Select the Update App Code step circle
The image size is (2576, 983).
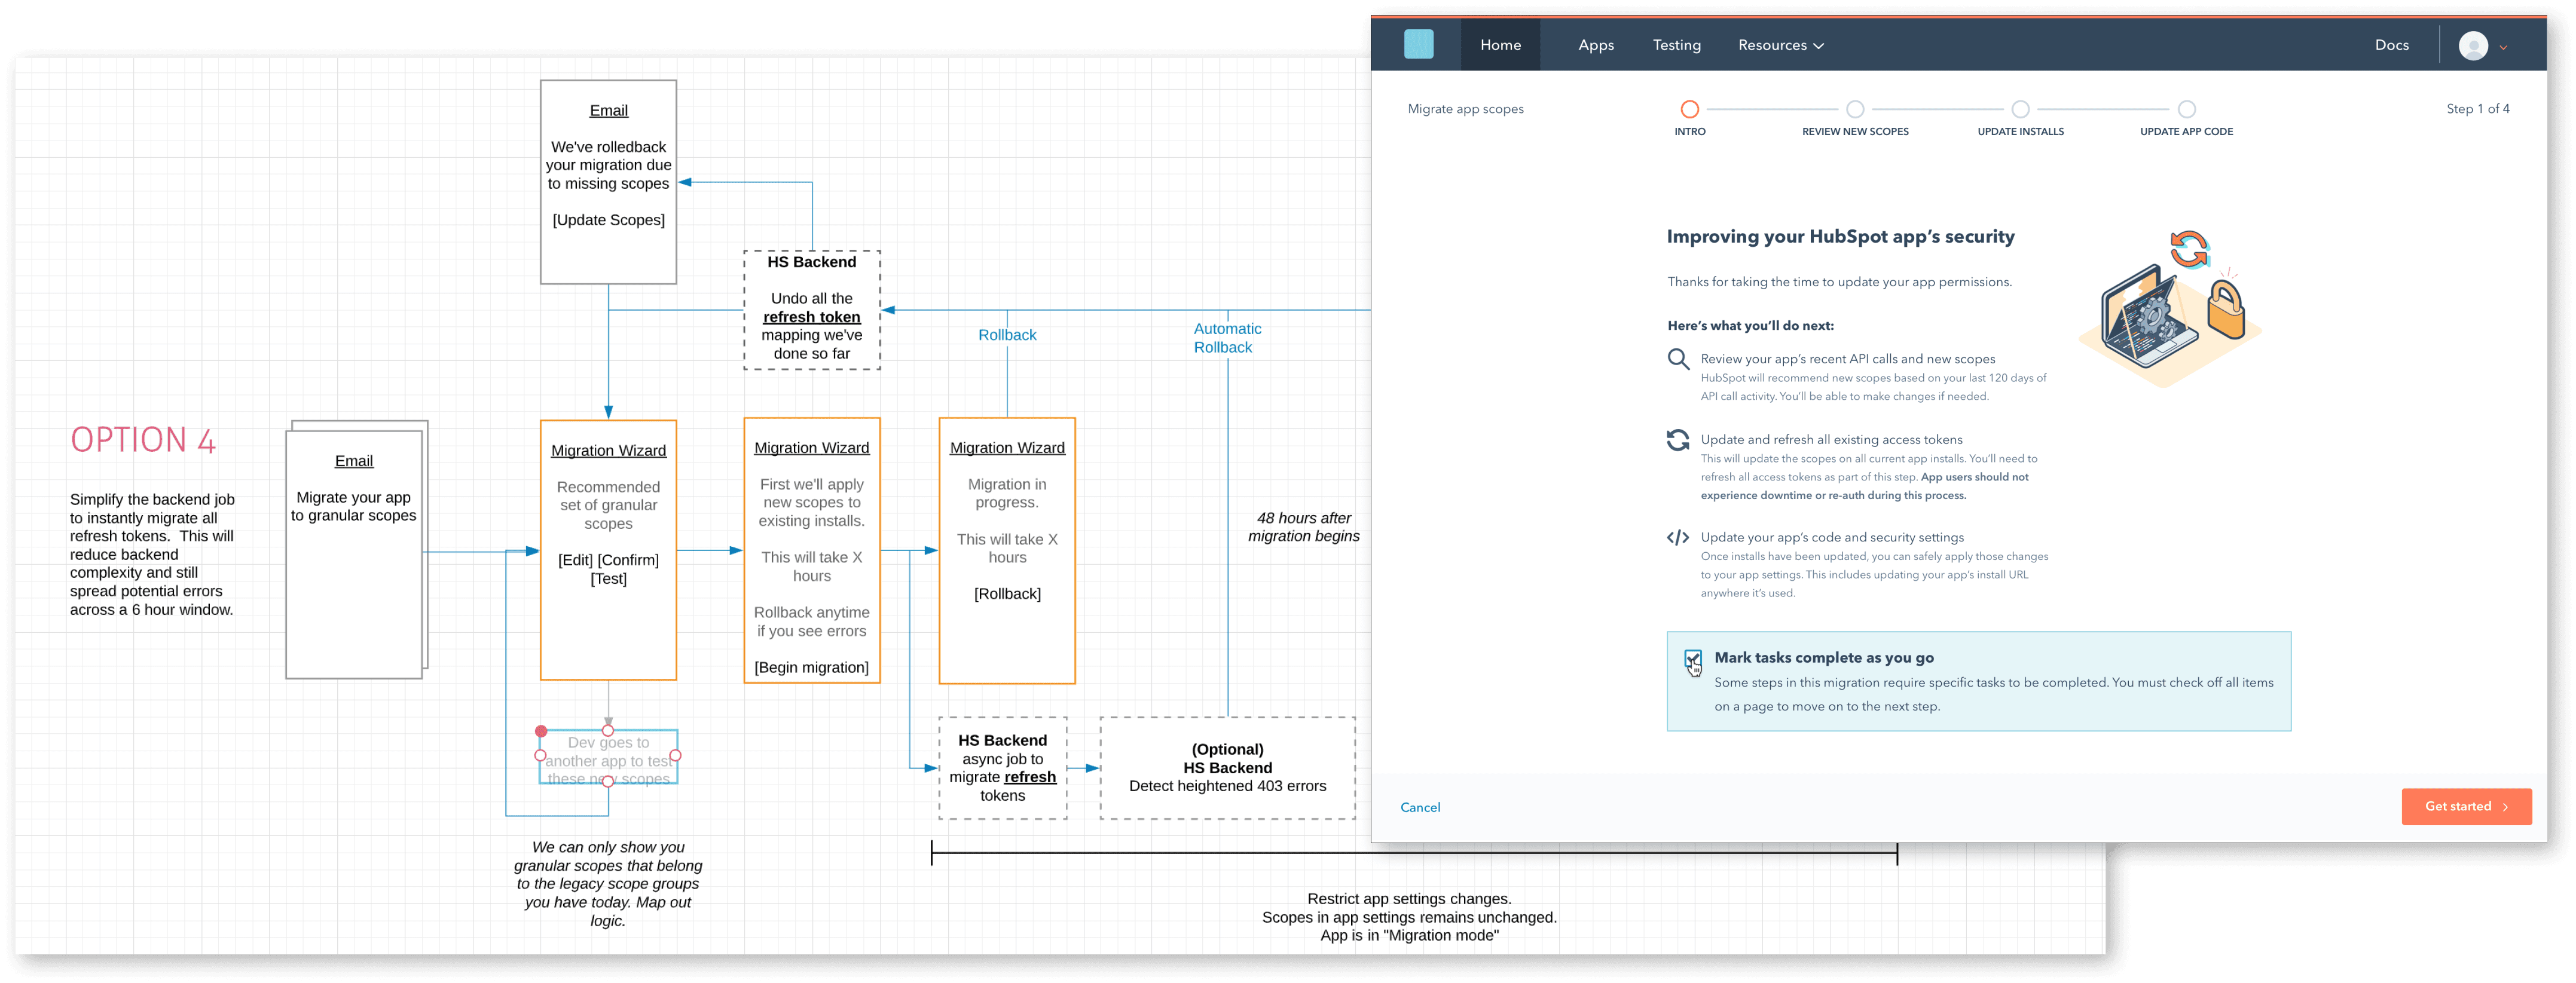click(2186, 109)
